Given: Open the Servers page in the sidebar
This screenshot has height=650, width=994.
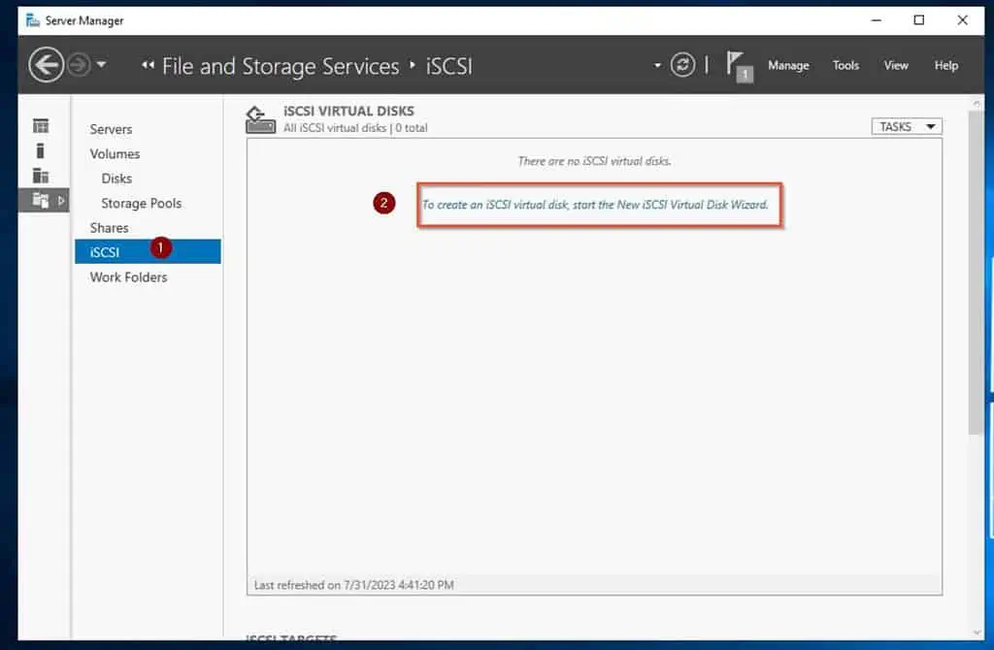Looking at the screenshot, I should click(x=111, y=129).
